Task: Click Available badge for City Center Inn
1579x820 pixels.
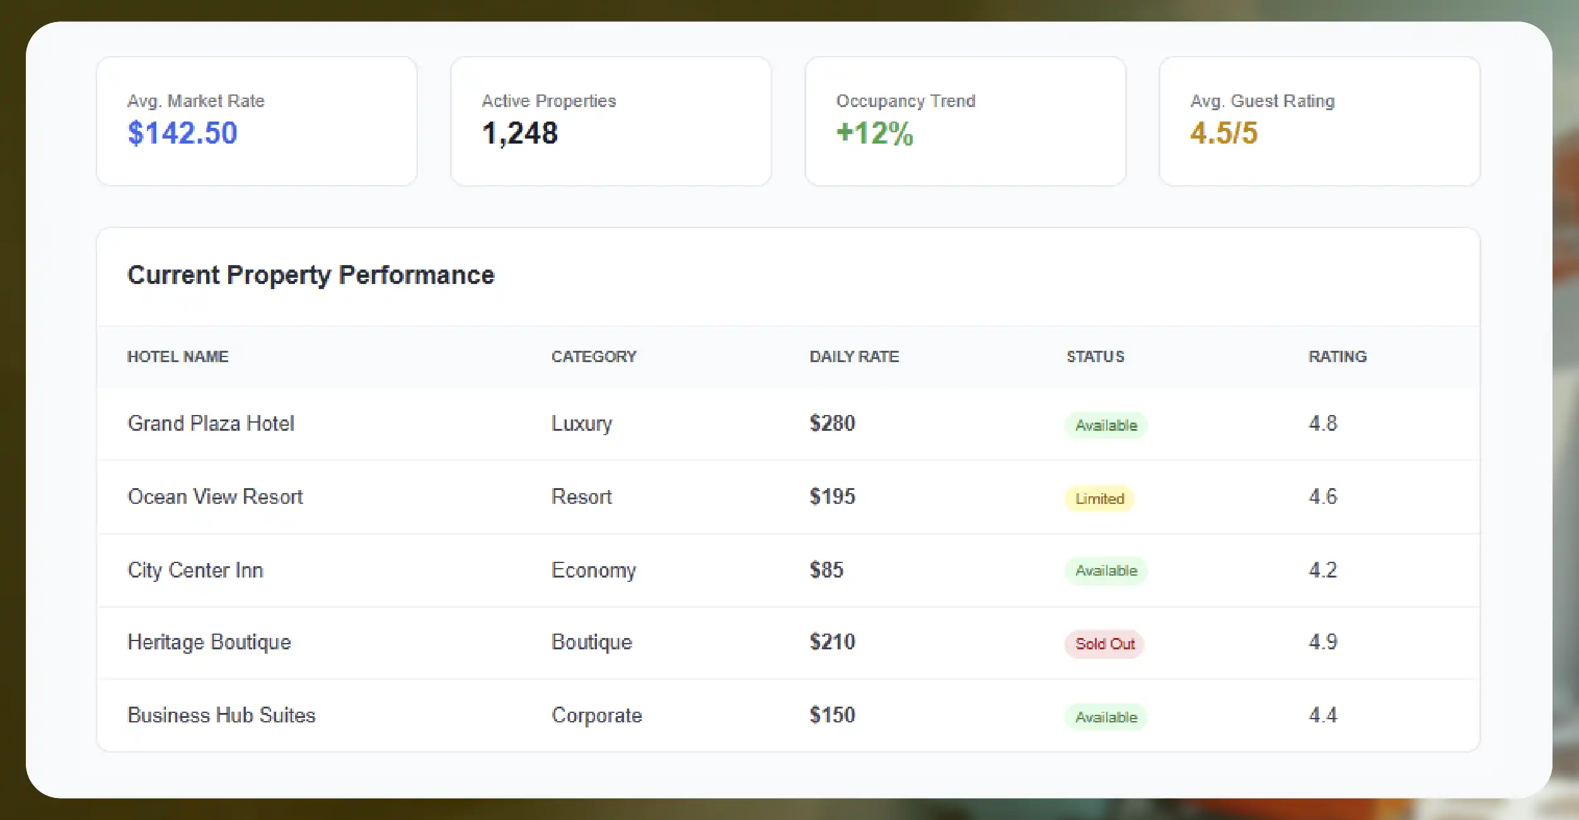Action: point(1106,571)
